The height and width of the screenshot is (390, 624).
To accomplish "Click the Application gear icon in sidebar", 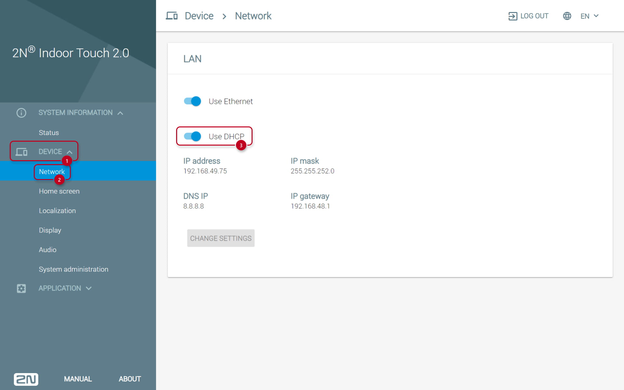I will pos(21,288).
